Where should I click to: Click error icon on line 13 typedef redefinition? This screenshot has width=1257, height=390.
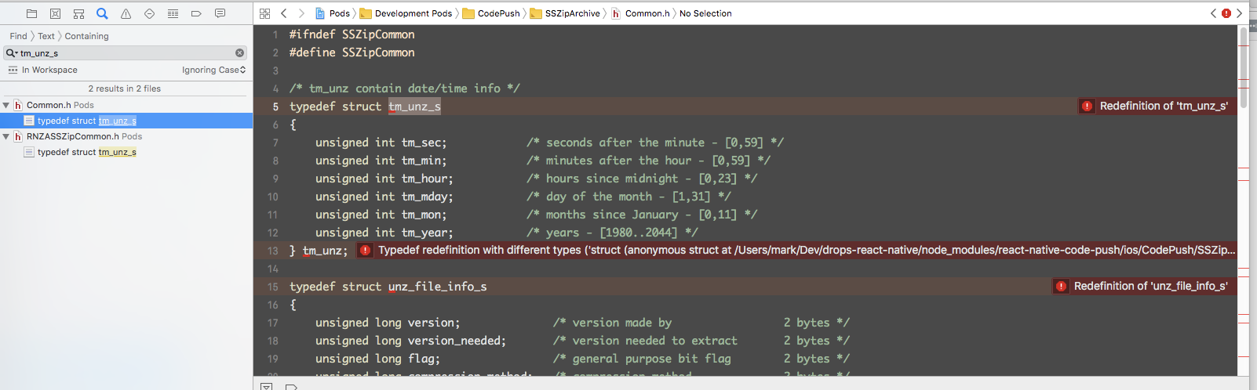click(365, 251)
